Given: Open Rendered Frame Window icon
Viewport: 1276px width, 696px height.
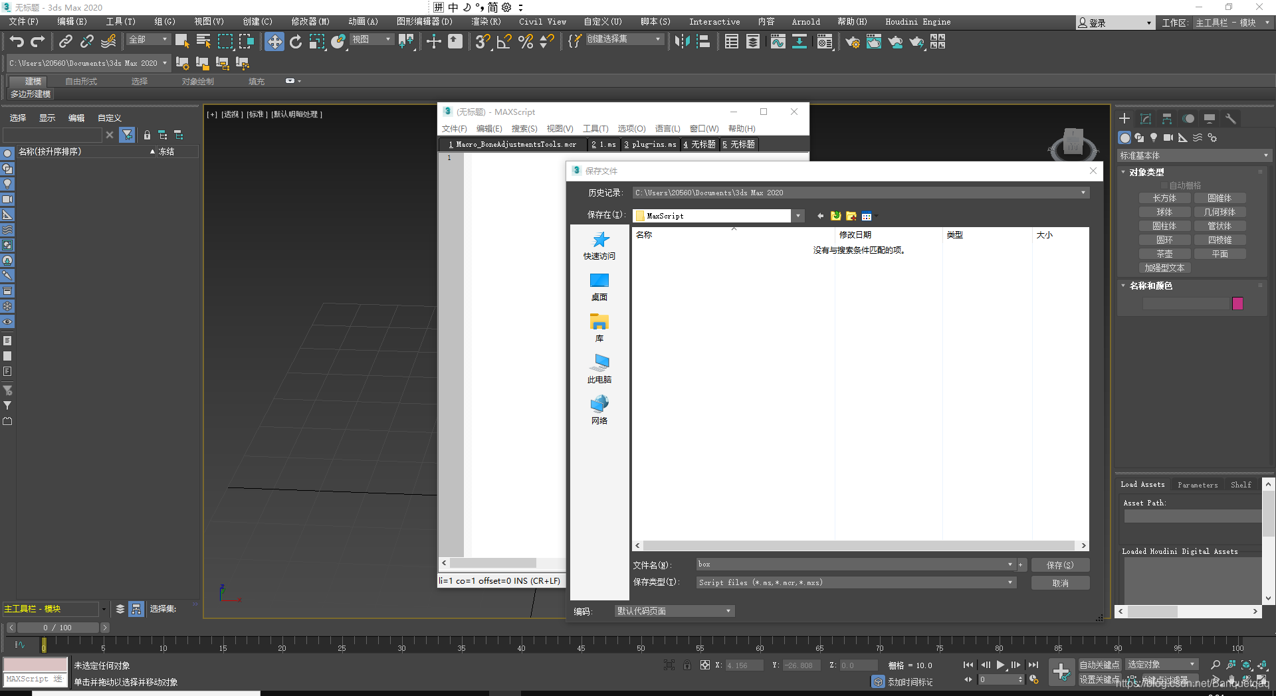Looking at the screenshot, I should tap(874, 42).
